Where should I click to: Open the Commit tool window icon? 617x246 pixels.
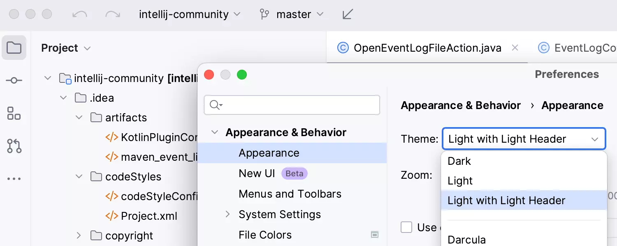14,81
